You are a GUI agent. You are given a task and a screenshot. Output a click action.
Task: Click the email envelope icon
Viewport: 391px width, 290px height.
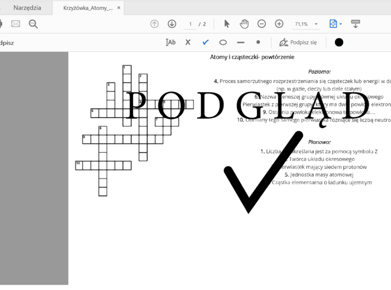click(x=15, y=23)
